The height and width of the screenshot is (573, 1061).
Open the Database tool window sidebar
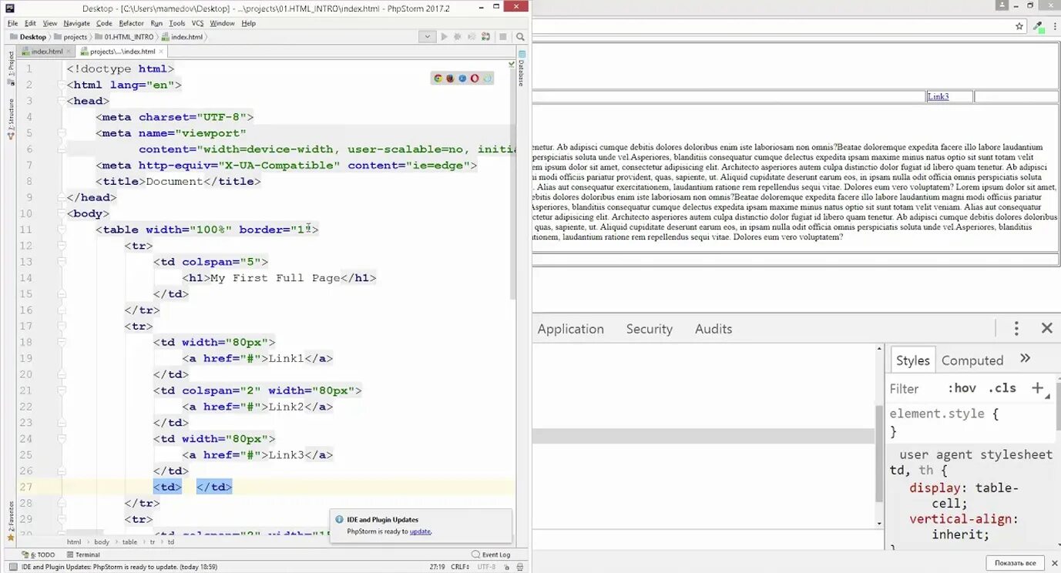pyautogui.click(x=522, y=68)
